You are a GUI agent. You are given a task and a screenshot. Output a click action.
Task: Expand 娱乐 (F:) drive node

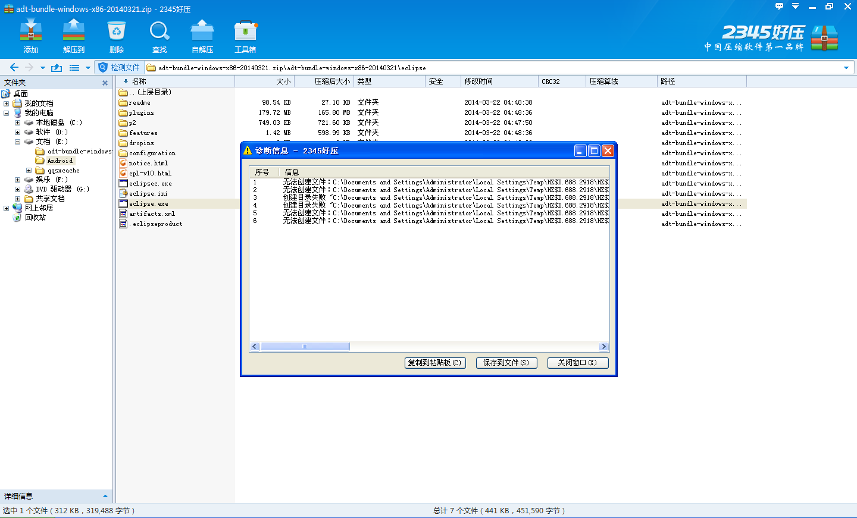click(x=17, y=180)
